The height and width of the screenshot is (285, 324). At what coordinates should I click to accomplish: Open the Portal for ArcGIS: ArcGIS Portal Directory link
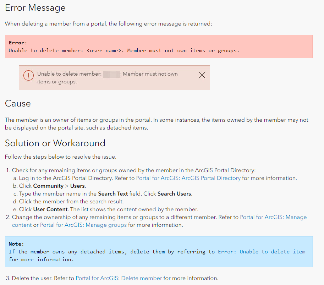pyautogui.click(x=188, y=178)
